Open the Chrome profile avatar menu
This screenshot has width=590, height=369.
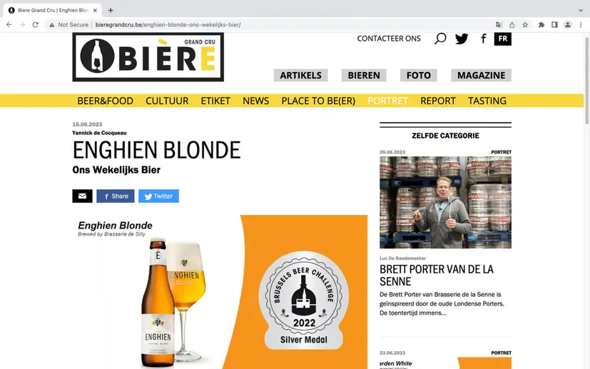tap(567, 25)
